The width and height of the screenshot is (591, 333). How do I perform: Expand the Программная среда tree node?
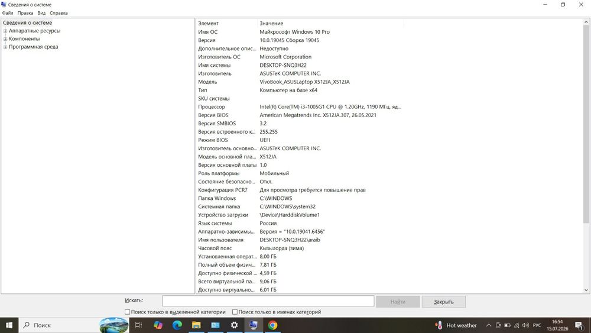(5, 47)
